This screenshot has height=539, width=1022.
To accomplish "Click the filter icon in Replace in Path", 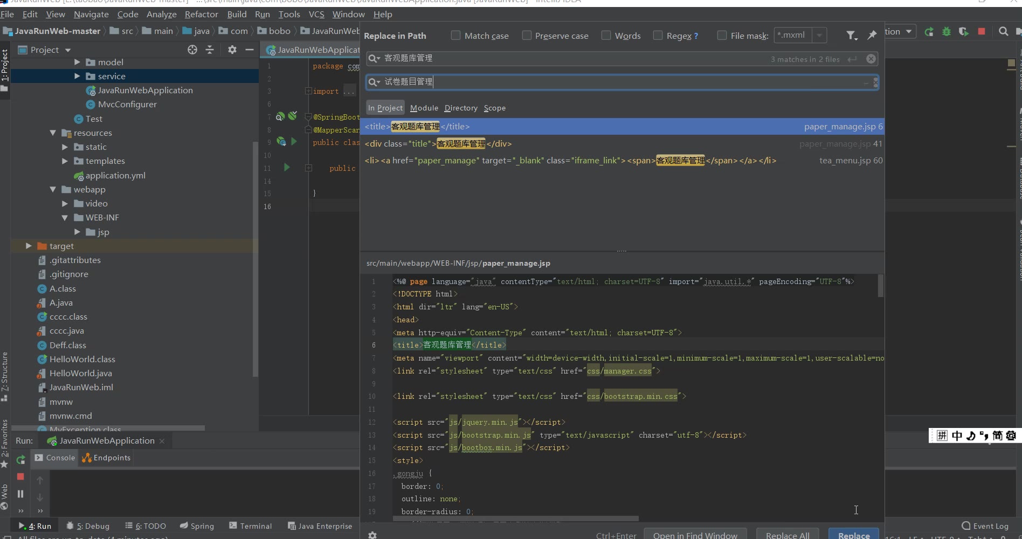I will coord(851,36).
